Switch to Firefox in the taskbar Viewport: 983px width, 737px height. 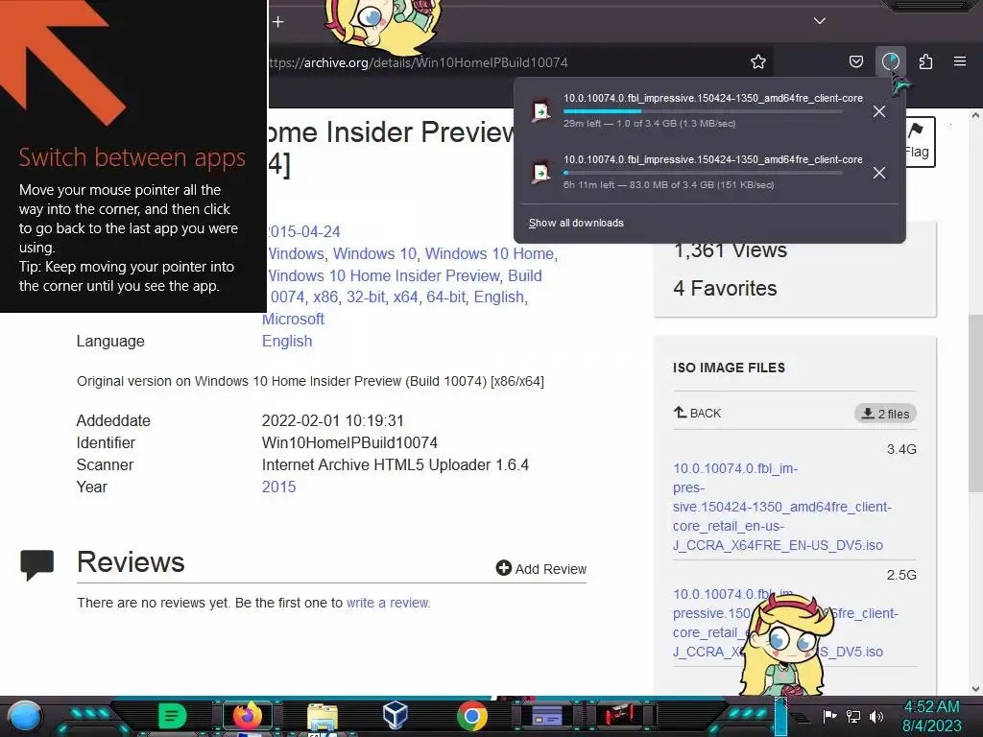coord(248,716)
